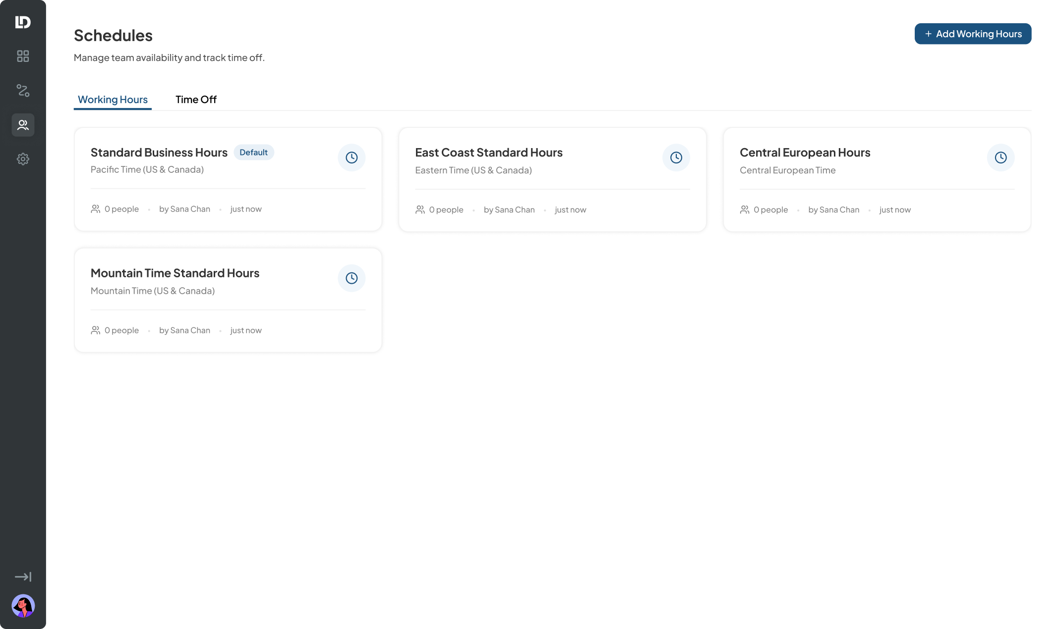Select the people schedules sidebar icon

point(23,125)
